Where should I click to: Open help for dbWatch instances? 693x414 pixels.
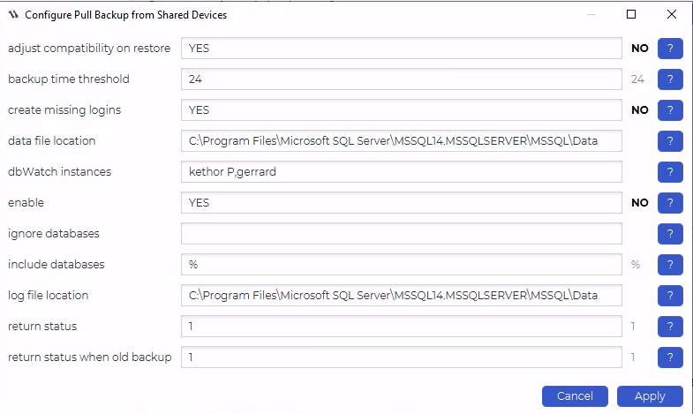point(670,172)
